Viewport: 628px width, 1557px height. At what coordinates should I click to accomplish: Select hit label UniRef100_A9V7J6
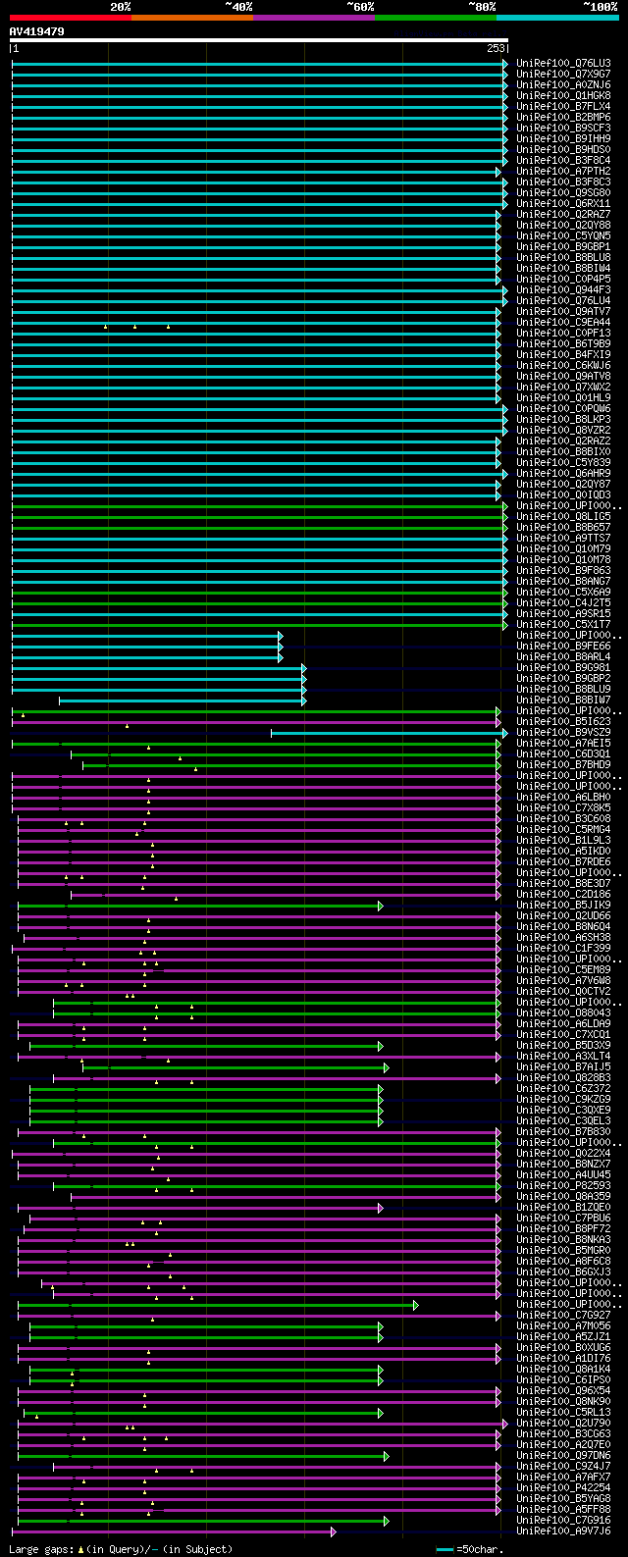tap(563, 1531)
